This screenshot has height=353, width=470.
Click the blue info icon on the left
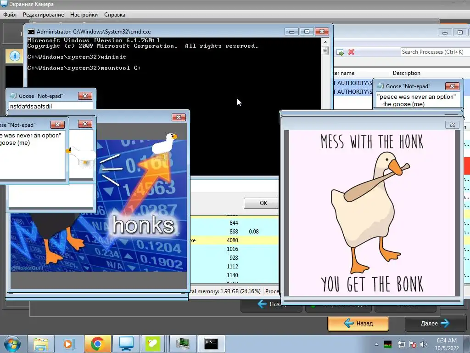[x=15, y=56]
